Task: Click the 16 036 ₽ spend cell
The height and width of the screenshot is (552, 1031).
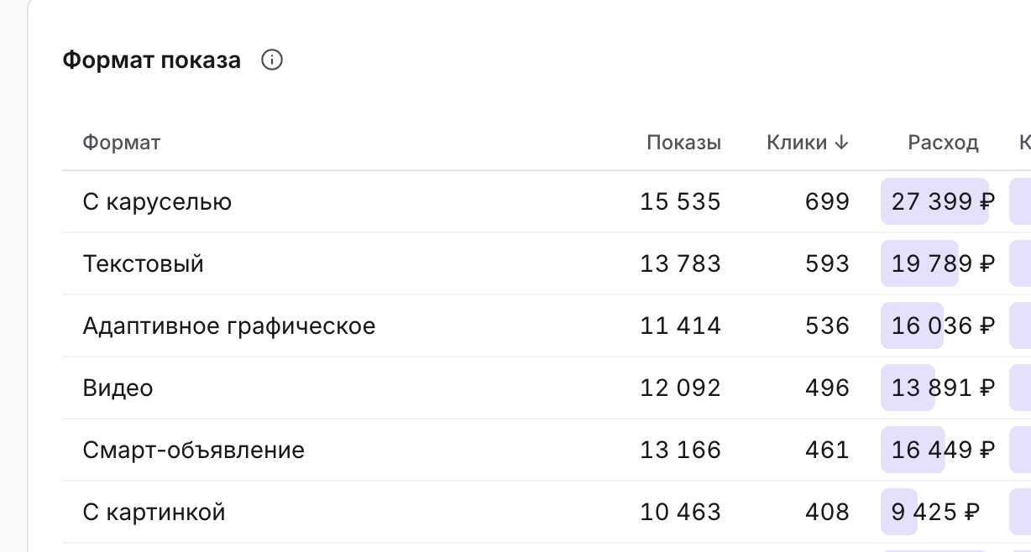Action: (943, 325)
